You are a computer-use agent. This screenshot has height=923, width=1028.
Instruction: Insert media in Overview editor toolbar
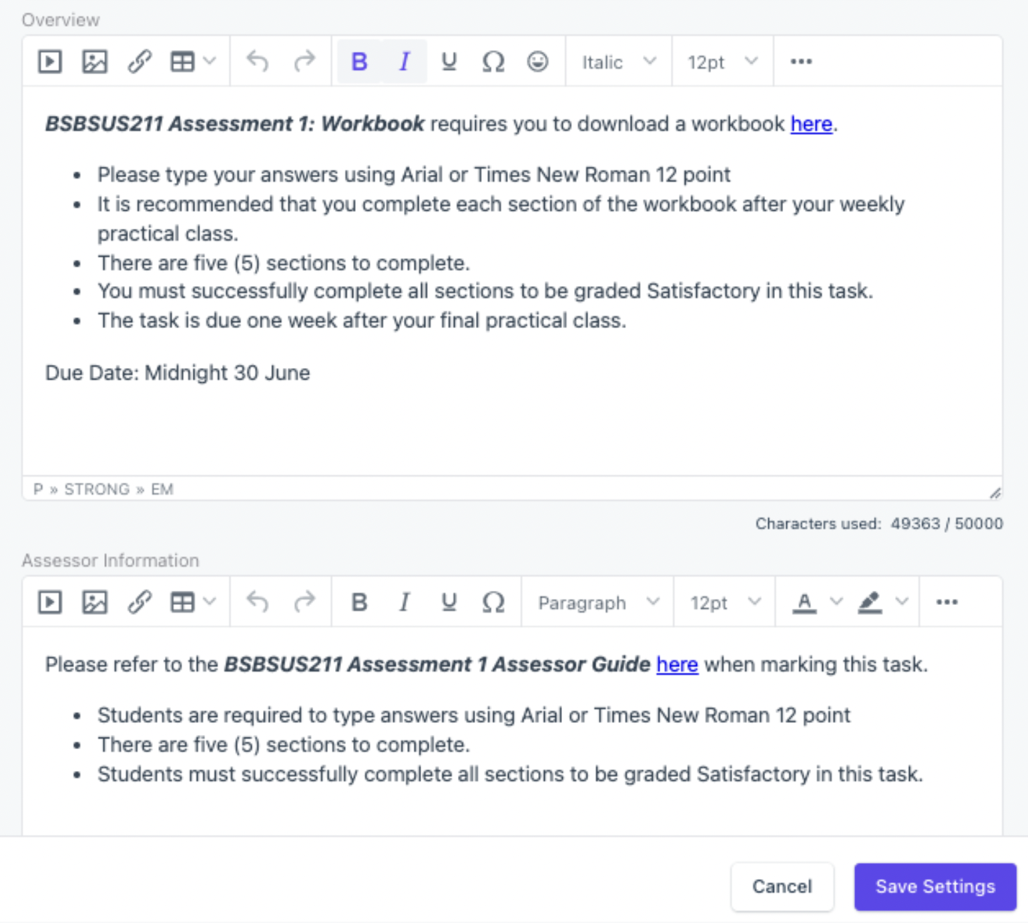tap(50, 61)
